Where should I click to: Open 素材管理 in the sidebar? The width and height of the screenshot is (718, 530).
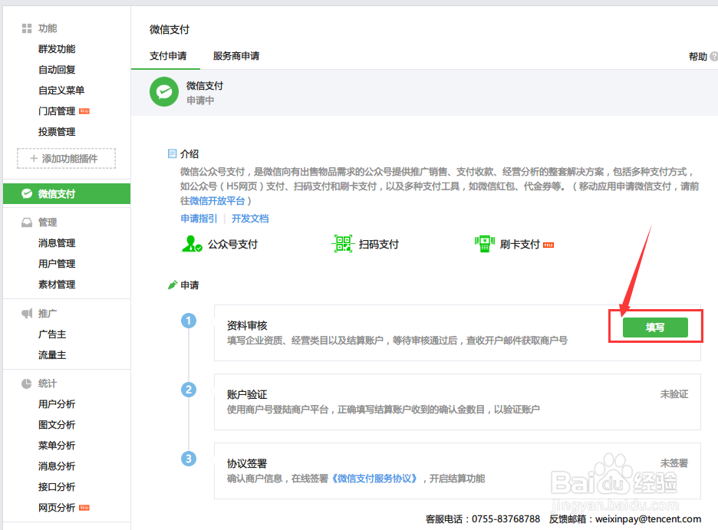[x=57, y=285]
